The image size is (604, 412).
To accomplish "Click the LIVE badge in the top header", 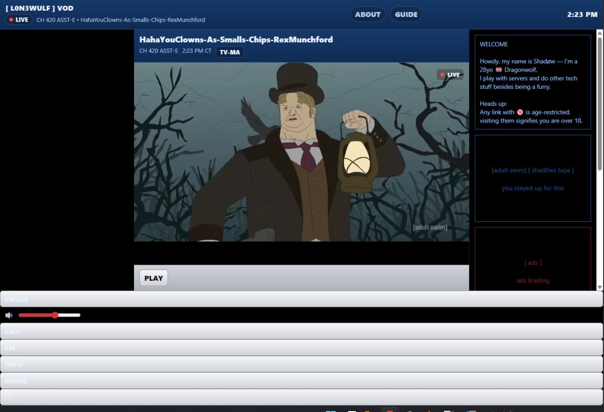I will (19, 20).
